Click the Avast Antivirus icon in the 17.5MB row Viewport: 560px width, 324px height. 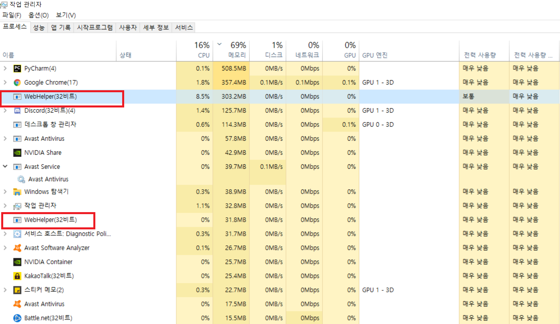(x=17, y=304)
